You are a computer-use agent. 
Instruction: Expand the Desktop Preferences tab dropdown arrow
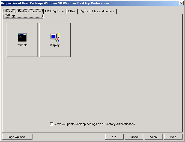(x=40, y=11)
